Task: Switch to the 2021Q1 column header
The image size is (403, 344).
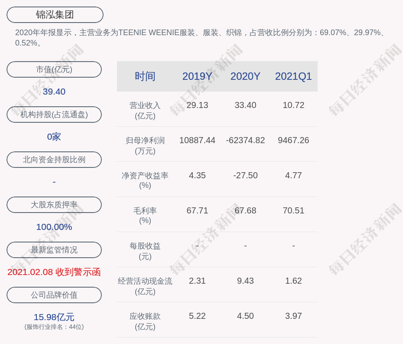Action: pyautogui.click(x=293, y=76)
